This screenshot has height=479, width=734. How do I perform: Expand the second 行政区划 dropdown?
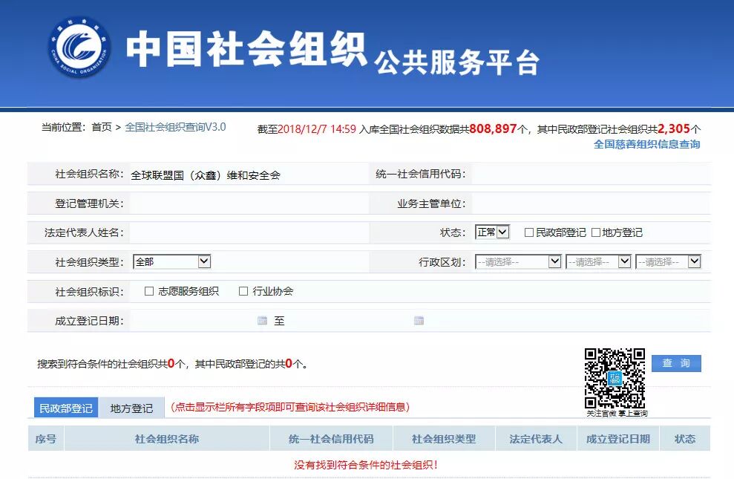598,261
